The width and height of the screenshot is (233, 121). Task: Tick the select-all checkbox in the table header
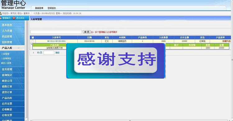click(x=33, y=37)
